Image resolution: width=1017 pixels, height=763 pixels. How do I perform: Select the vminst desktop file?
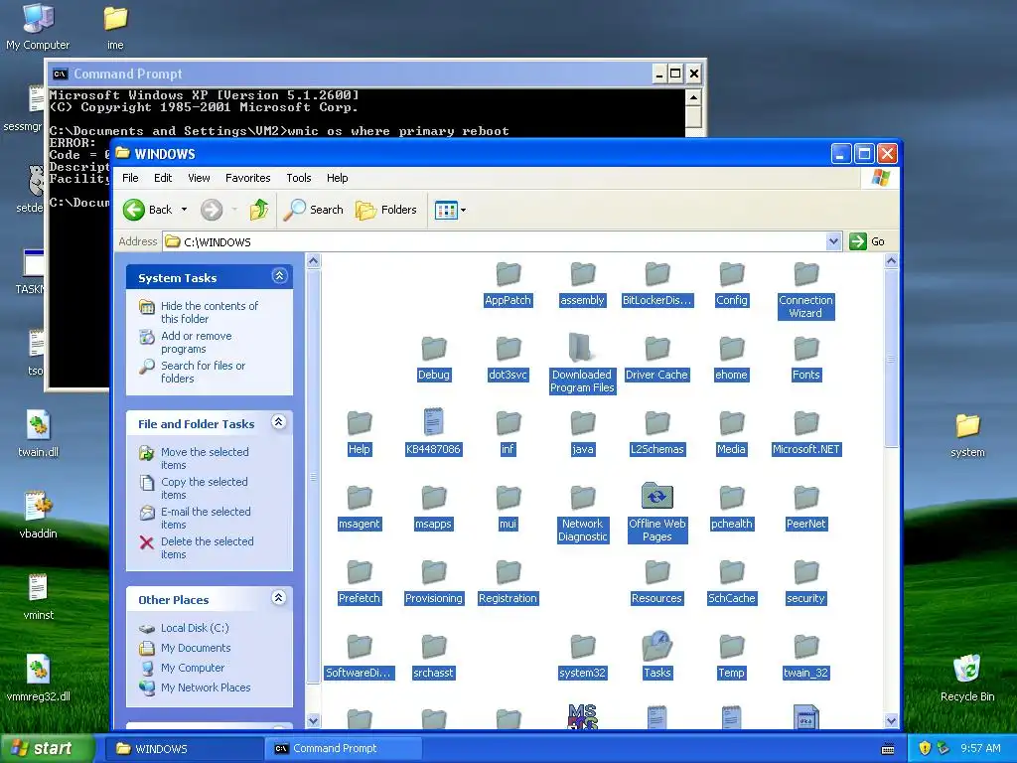click(39, 597)
